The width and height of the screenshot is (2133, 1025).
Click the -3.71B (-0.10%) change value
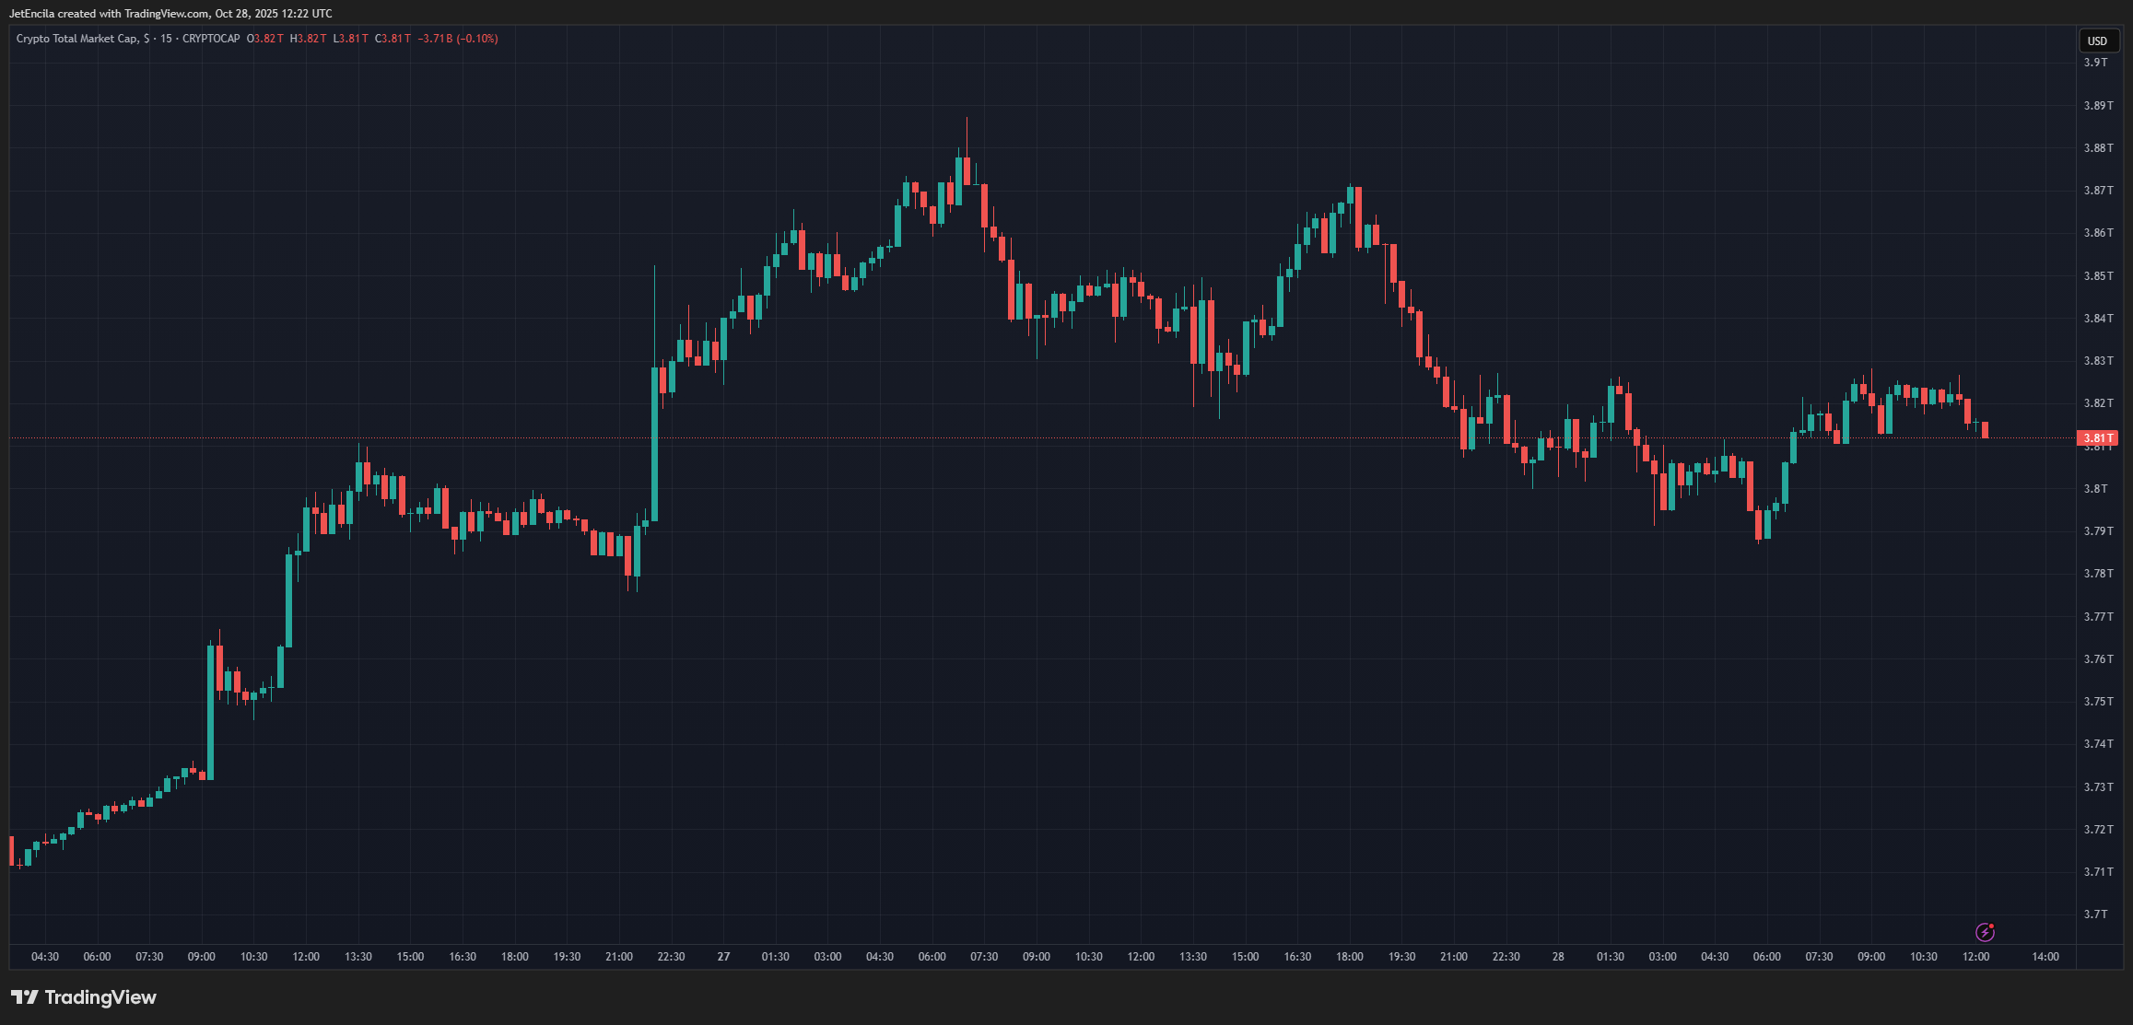click(x=458, y=39)
